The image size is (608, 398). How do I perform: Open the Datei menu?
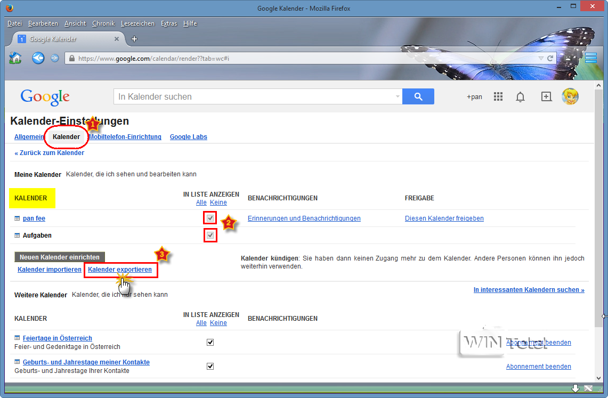pos(15,23)
